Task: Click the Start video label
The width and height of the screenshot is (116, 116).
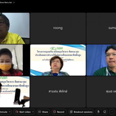Action: [25, 112]
